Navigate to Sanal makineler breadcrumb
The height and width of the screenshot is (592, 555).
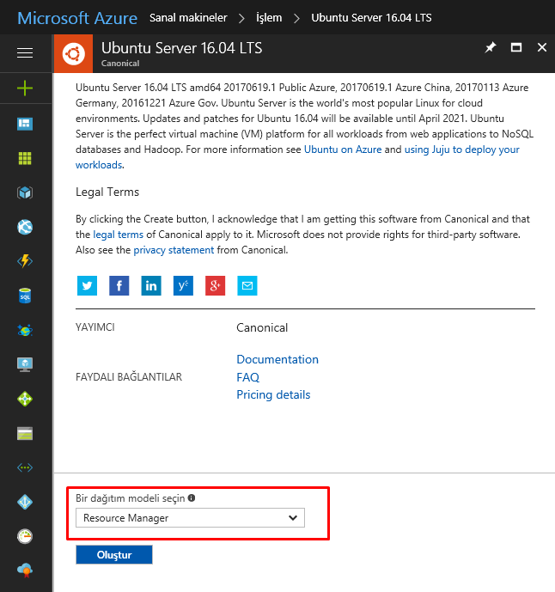point(188,18)
